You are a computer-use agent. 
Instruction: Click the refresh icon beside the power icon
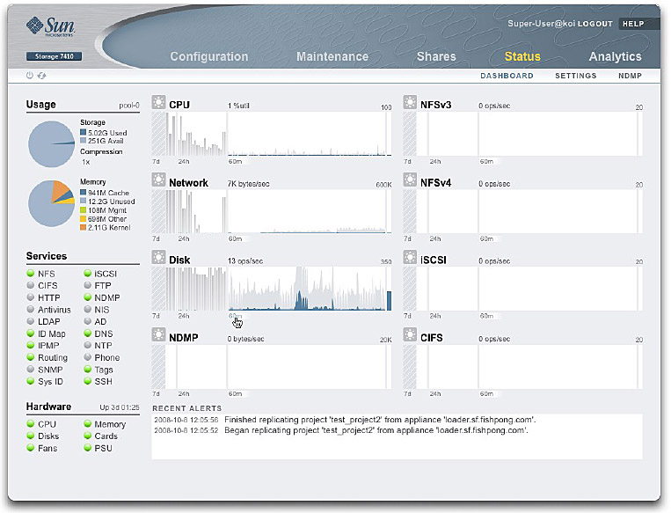tap(41, 76)
